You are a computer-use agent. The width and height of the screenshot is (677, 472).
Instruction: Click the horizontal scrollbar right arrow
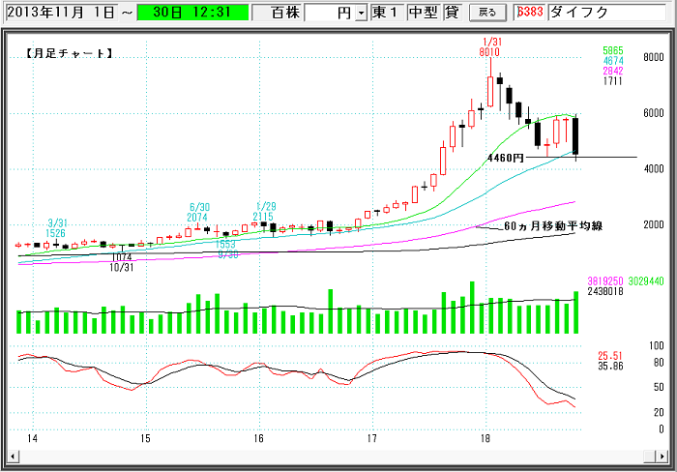click(662, 456)
